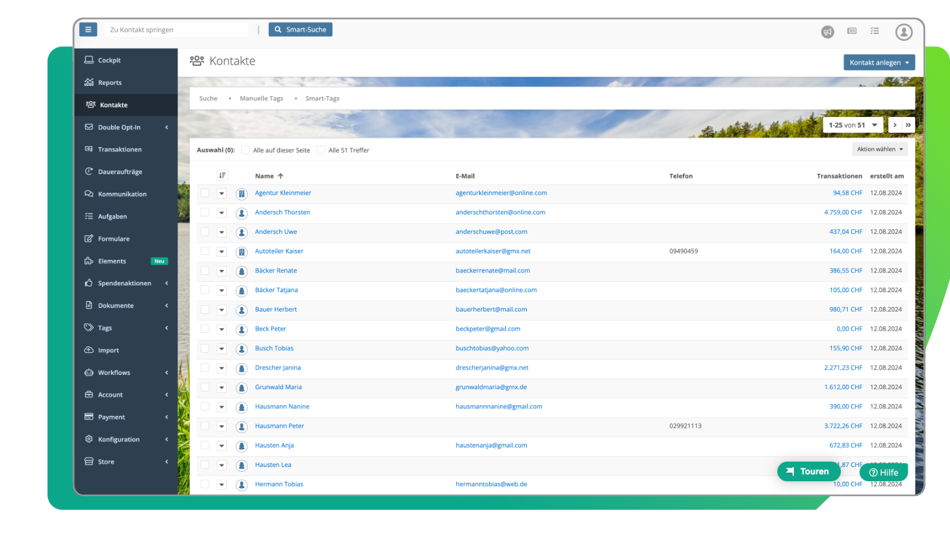Go to Daueraufträge in the sidebar
The width and height of the screenshot is (950, 534).
point(120,171)
